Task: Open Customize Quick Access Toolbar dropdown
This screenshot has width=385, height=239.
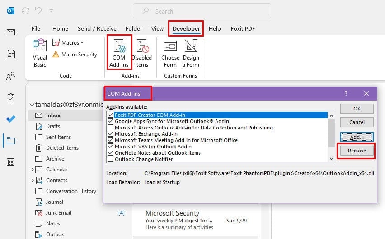Action: 52,11
